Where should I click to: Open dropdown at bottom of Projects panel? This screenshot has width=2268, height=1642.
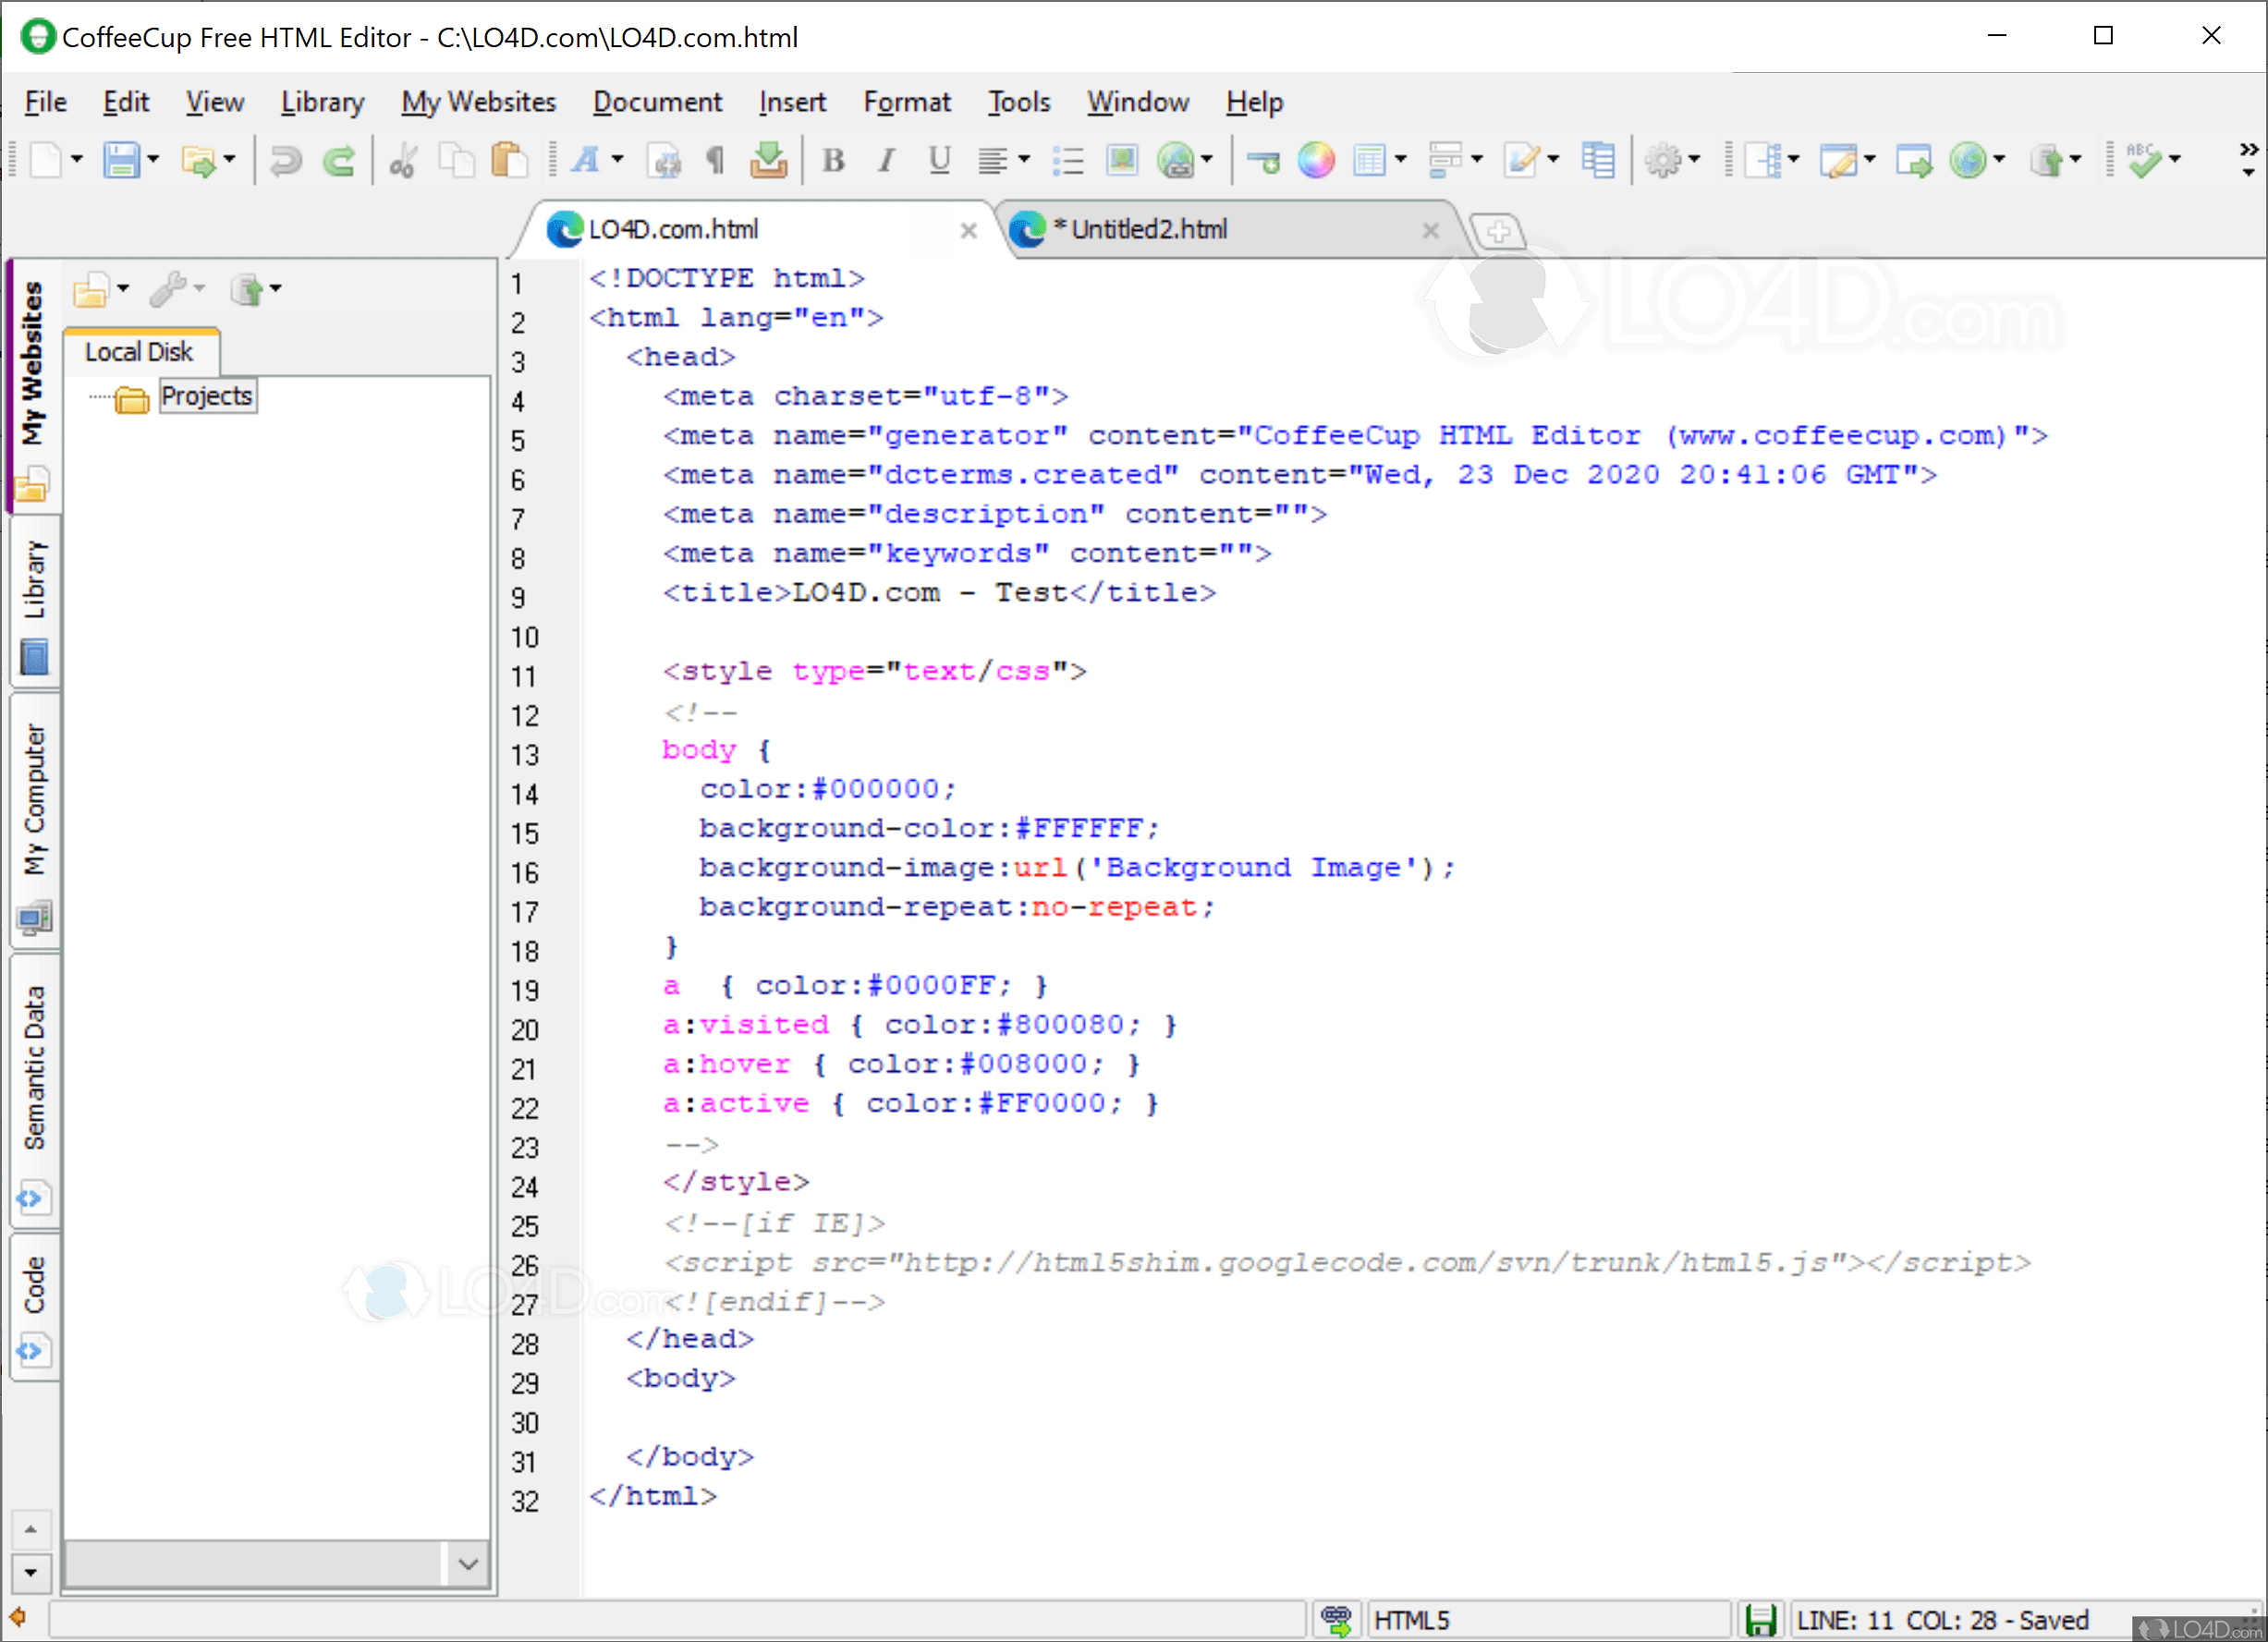point(467,1563)
